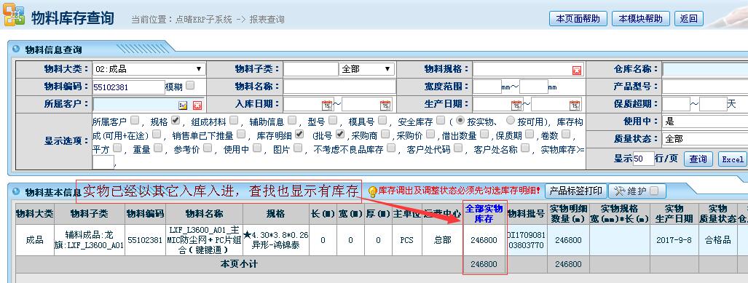Click the 物料名称 input field

click(x=339, y=87)
